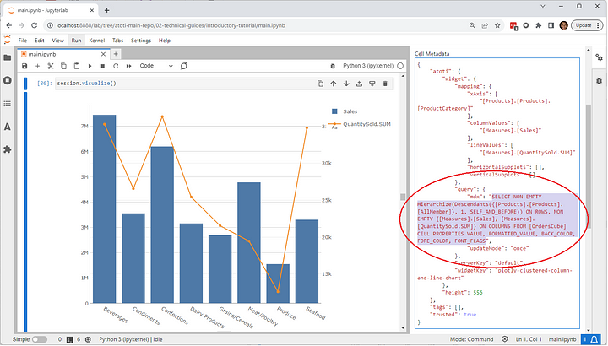Click the localhost address bar

point(256,25)
